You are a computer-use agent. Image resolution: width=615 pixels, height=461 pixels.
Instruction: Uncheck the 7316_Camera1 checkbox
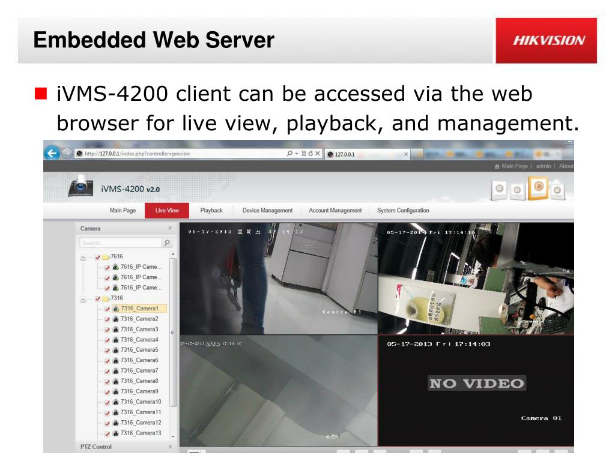107,309
